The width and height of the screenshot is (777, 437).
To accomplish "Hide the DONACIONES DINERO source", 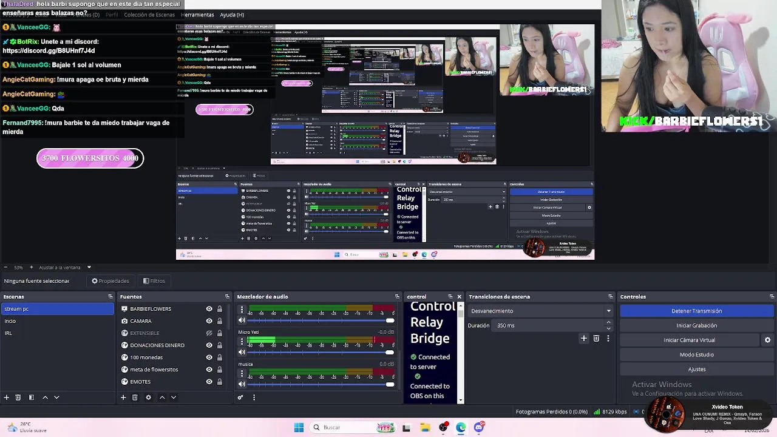I will click(209, 345).
